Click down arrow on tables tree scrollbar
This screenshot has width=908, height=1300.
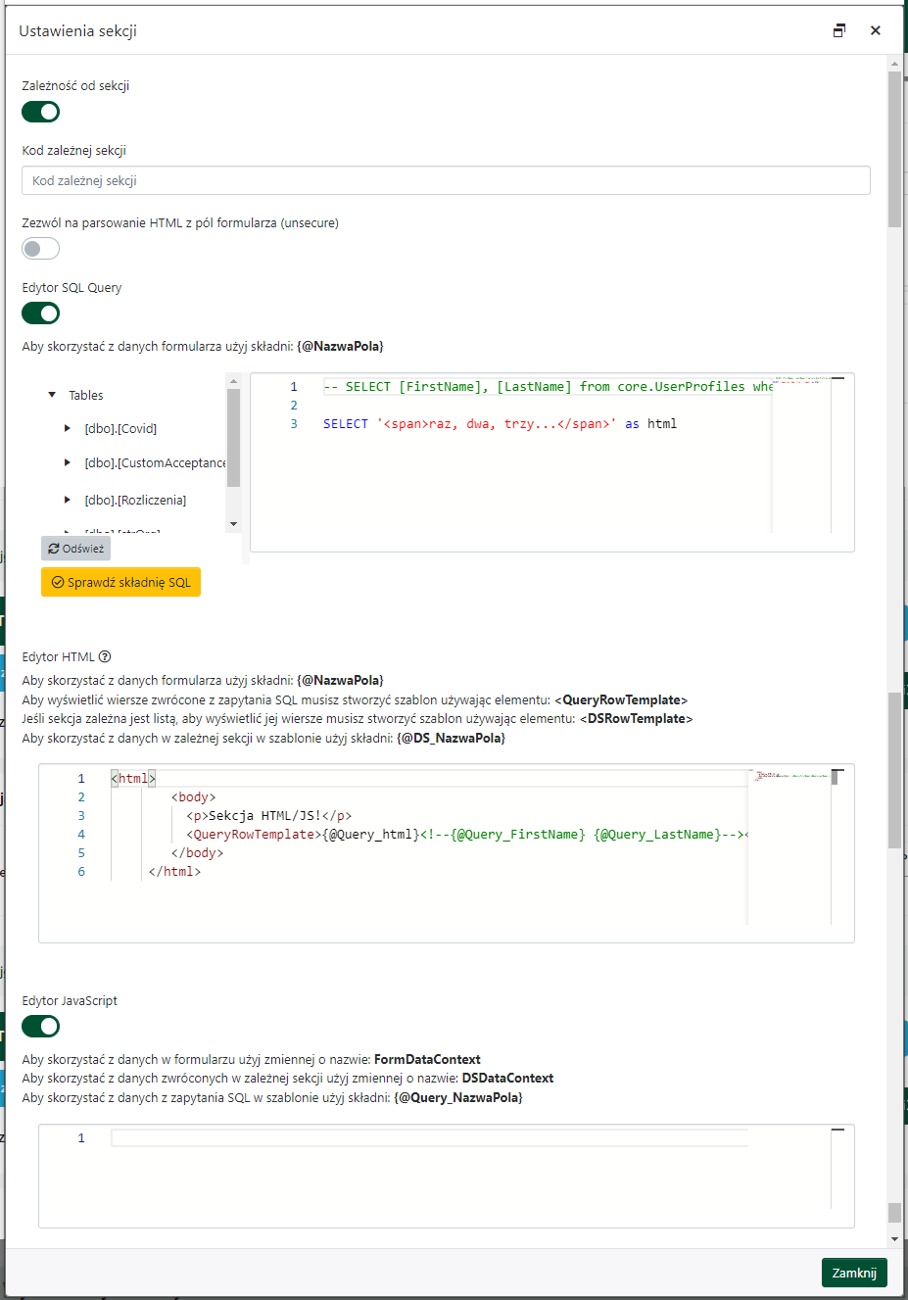233,523
